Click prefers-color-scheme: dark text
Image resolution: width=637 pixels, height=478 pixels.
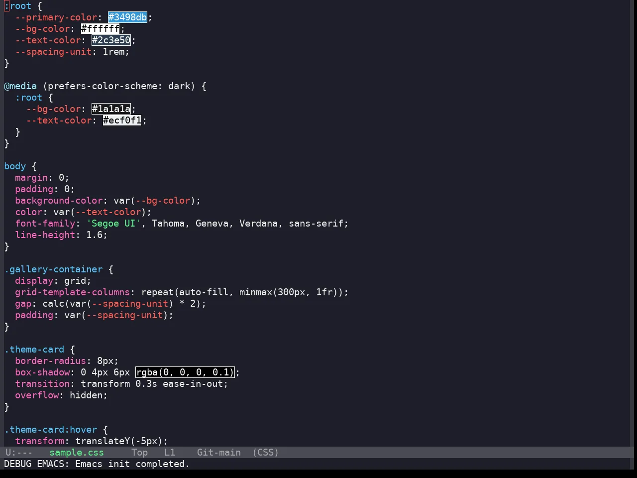119,86
